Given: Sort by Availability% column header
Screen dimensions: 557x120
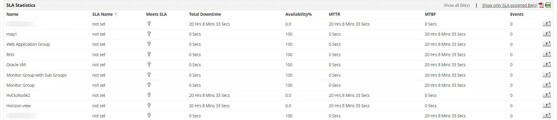Looking at the screenshot, I should click(x=298, y=14).
